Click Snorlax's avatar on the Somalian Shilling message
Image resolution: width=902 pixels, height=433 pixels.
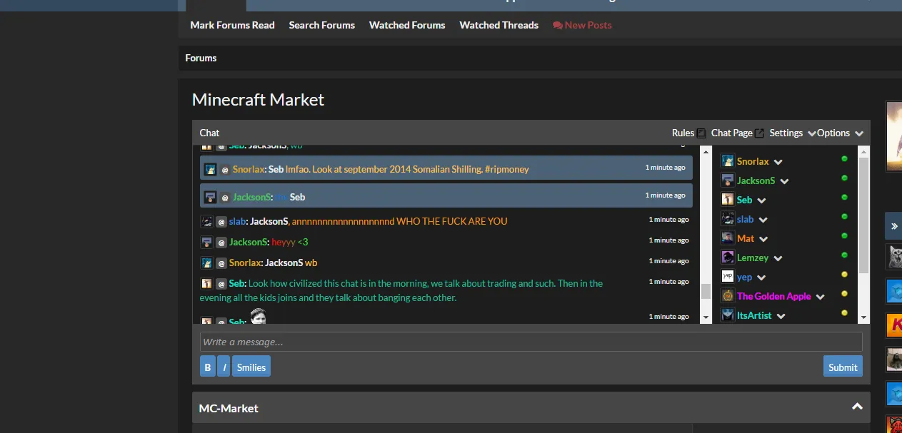(210, 170)
